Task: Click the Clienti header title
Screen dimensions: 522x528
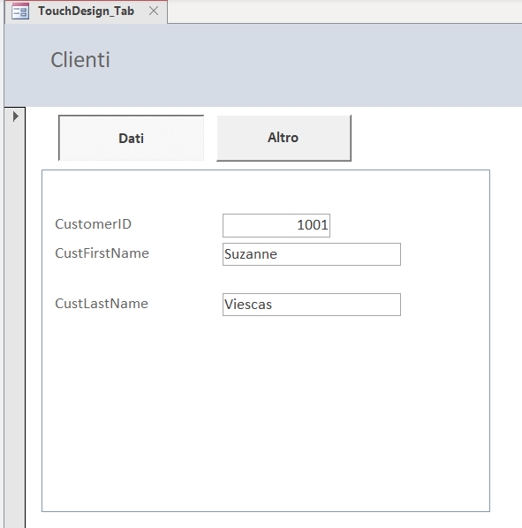Action: tap(80, 60)
